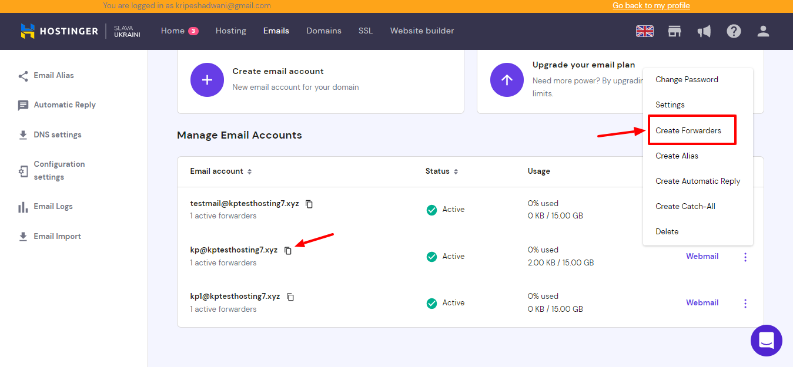Image resolution: width=793 pixels, height=367 pixels.
Task: Open the Hosting navigation tab
Action: click(x=230, y=31)
